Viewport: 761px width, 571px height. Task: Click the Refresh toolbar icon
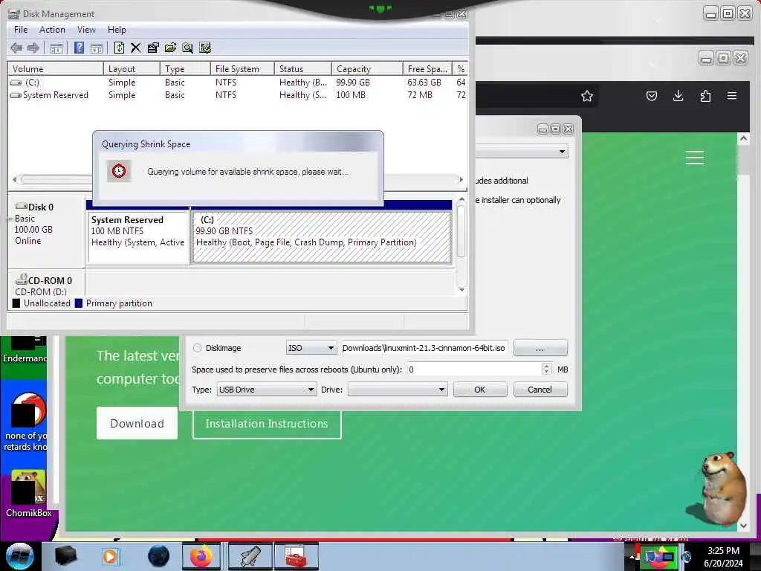pyautogui.click(x=119, y=48)
